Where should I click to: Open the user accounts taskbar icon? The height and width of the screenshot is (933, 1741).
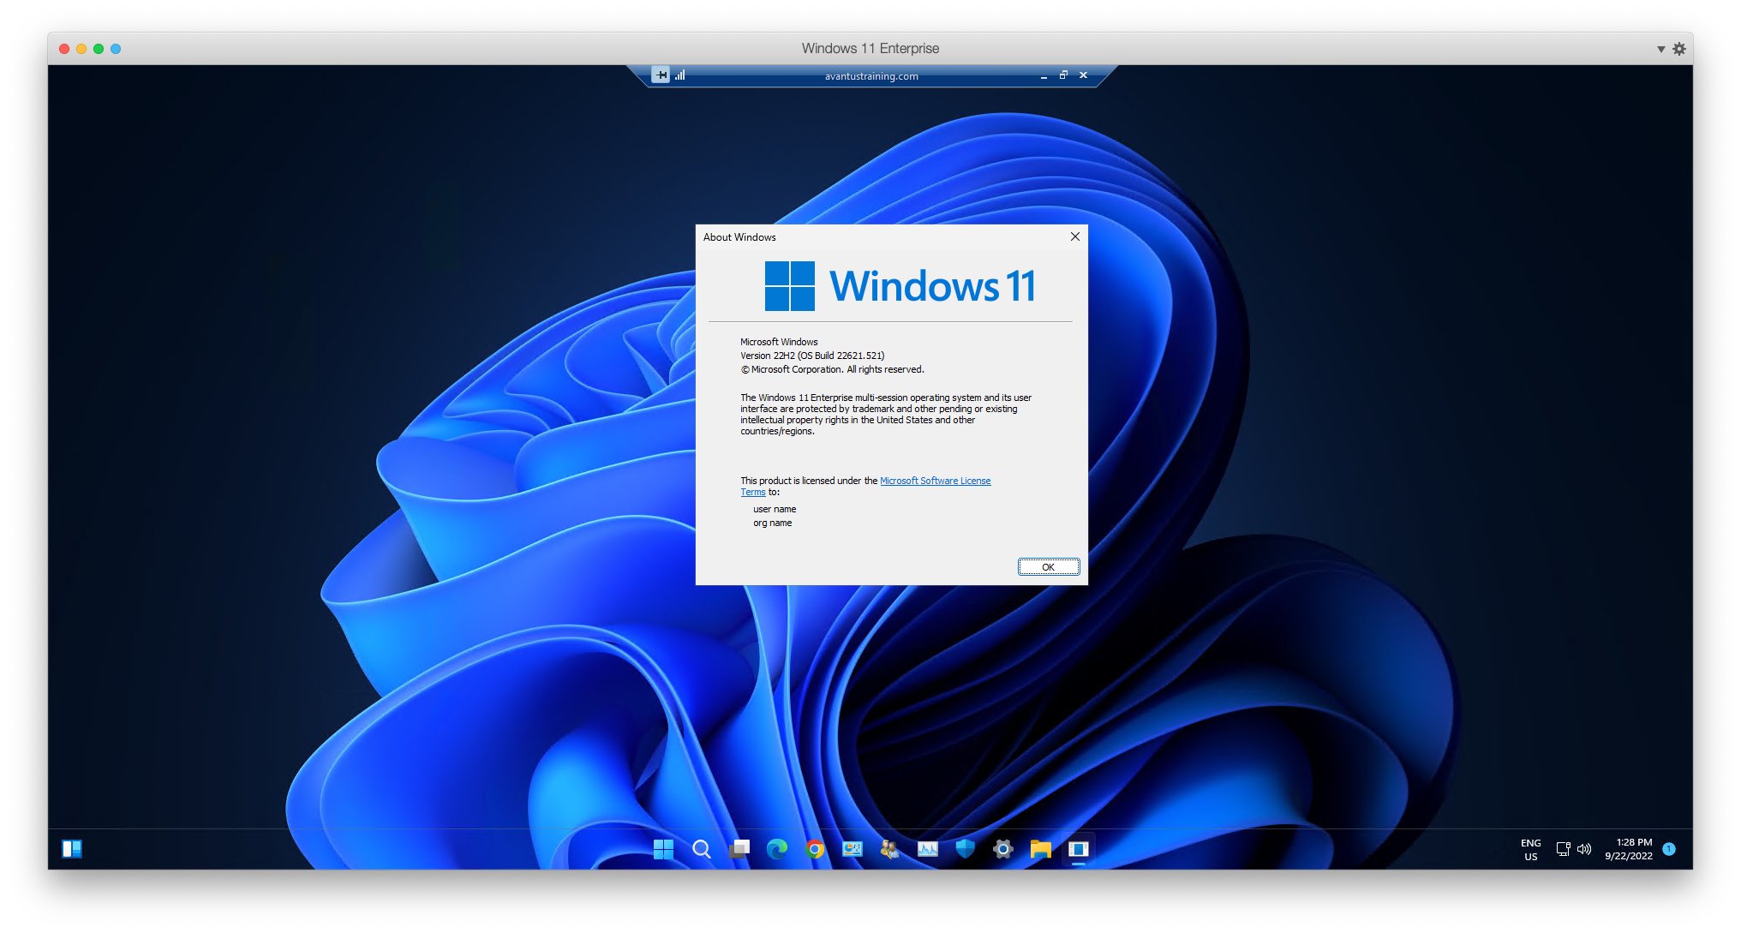click(x=890, y=849)
